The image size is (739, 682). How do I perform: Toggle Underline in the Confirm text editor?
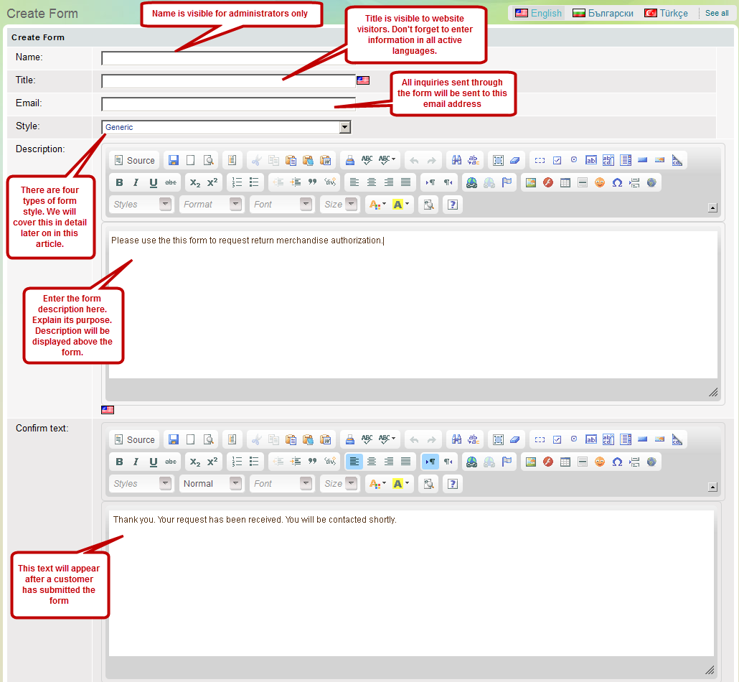click(154, 462)
